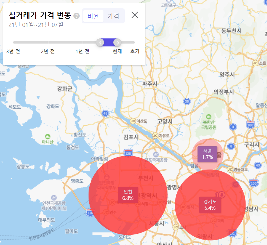Switch to 비율 view mode

[x=93, y=16]
